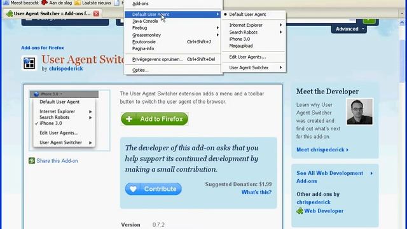407x229 pixels.
Task: Open Aan de slag bookmark
Action: [57, 3]
